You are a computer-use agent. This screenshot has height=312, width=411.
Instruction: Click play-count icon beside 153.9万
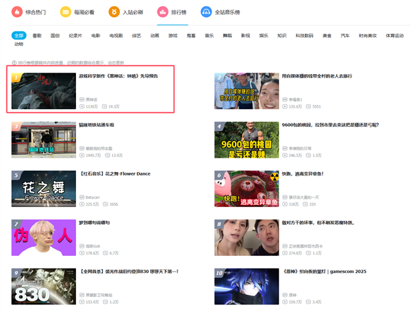point(82,302)
